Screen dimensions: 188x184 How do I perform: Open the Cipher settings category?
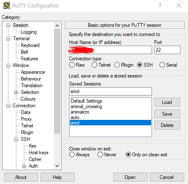tap(35, 159)
